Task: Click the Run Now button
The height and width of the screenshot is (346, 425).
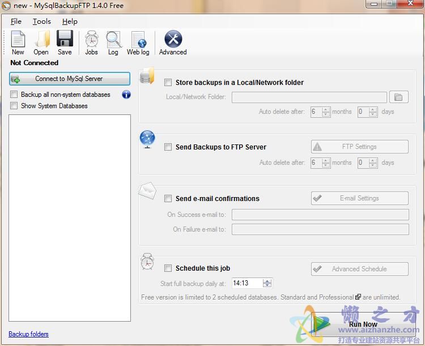Action: 363,324
